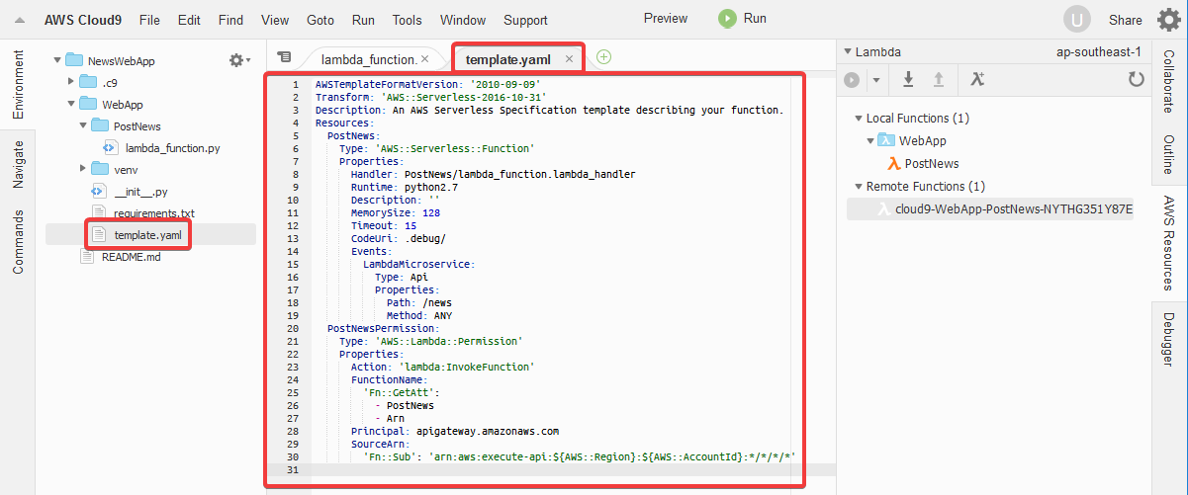Click the user avatar icon
1188x495 pixels.
pos(1078,19)
